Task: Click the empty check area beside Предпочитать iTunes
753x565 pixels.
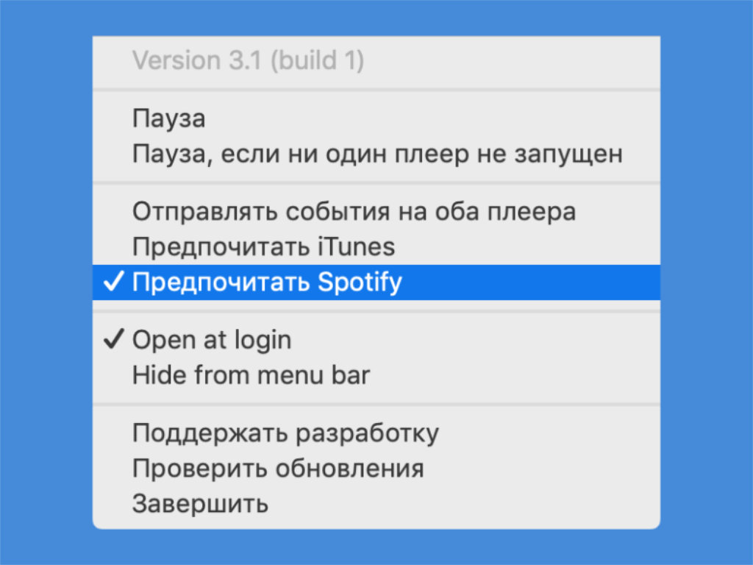Action: [113, 247]
